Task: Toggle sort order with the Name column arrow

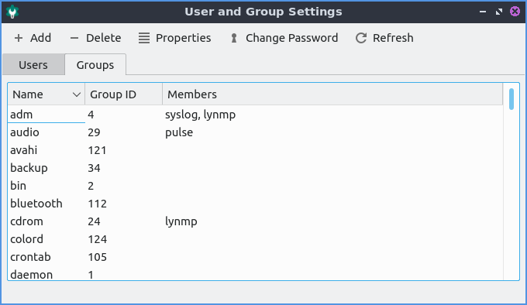Action: 77,94
